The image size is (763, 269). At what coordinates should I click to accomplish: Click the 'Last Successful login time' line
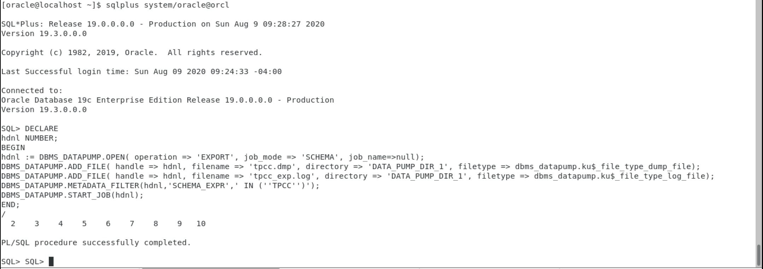141,72
